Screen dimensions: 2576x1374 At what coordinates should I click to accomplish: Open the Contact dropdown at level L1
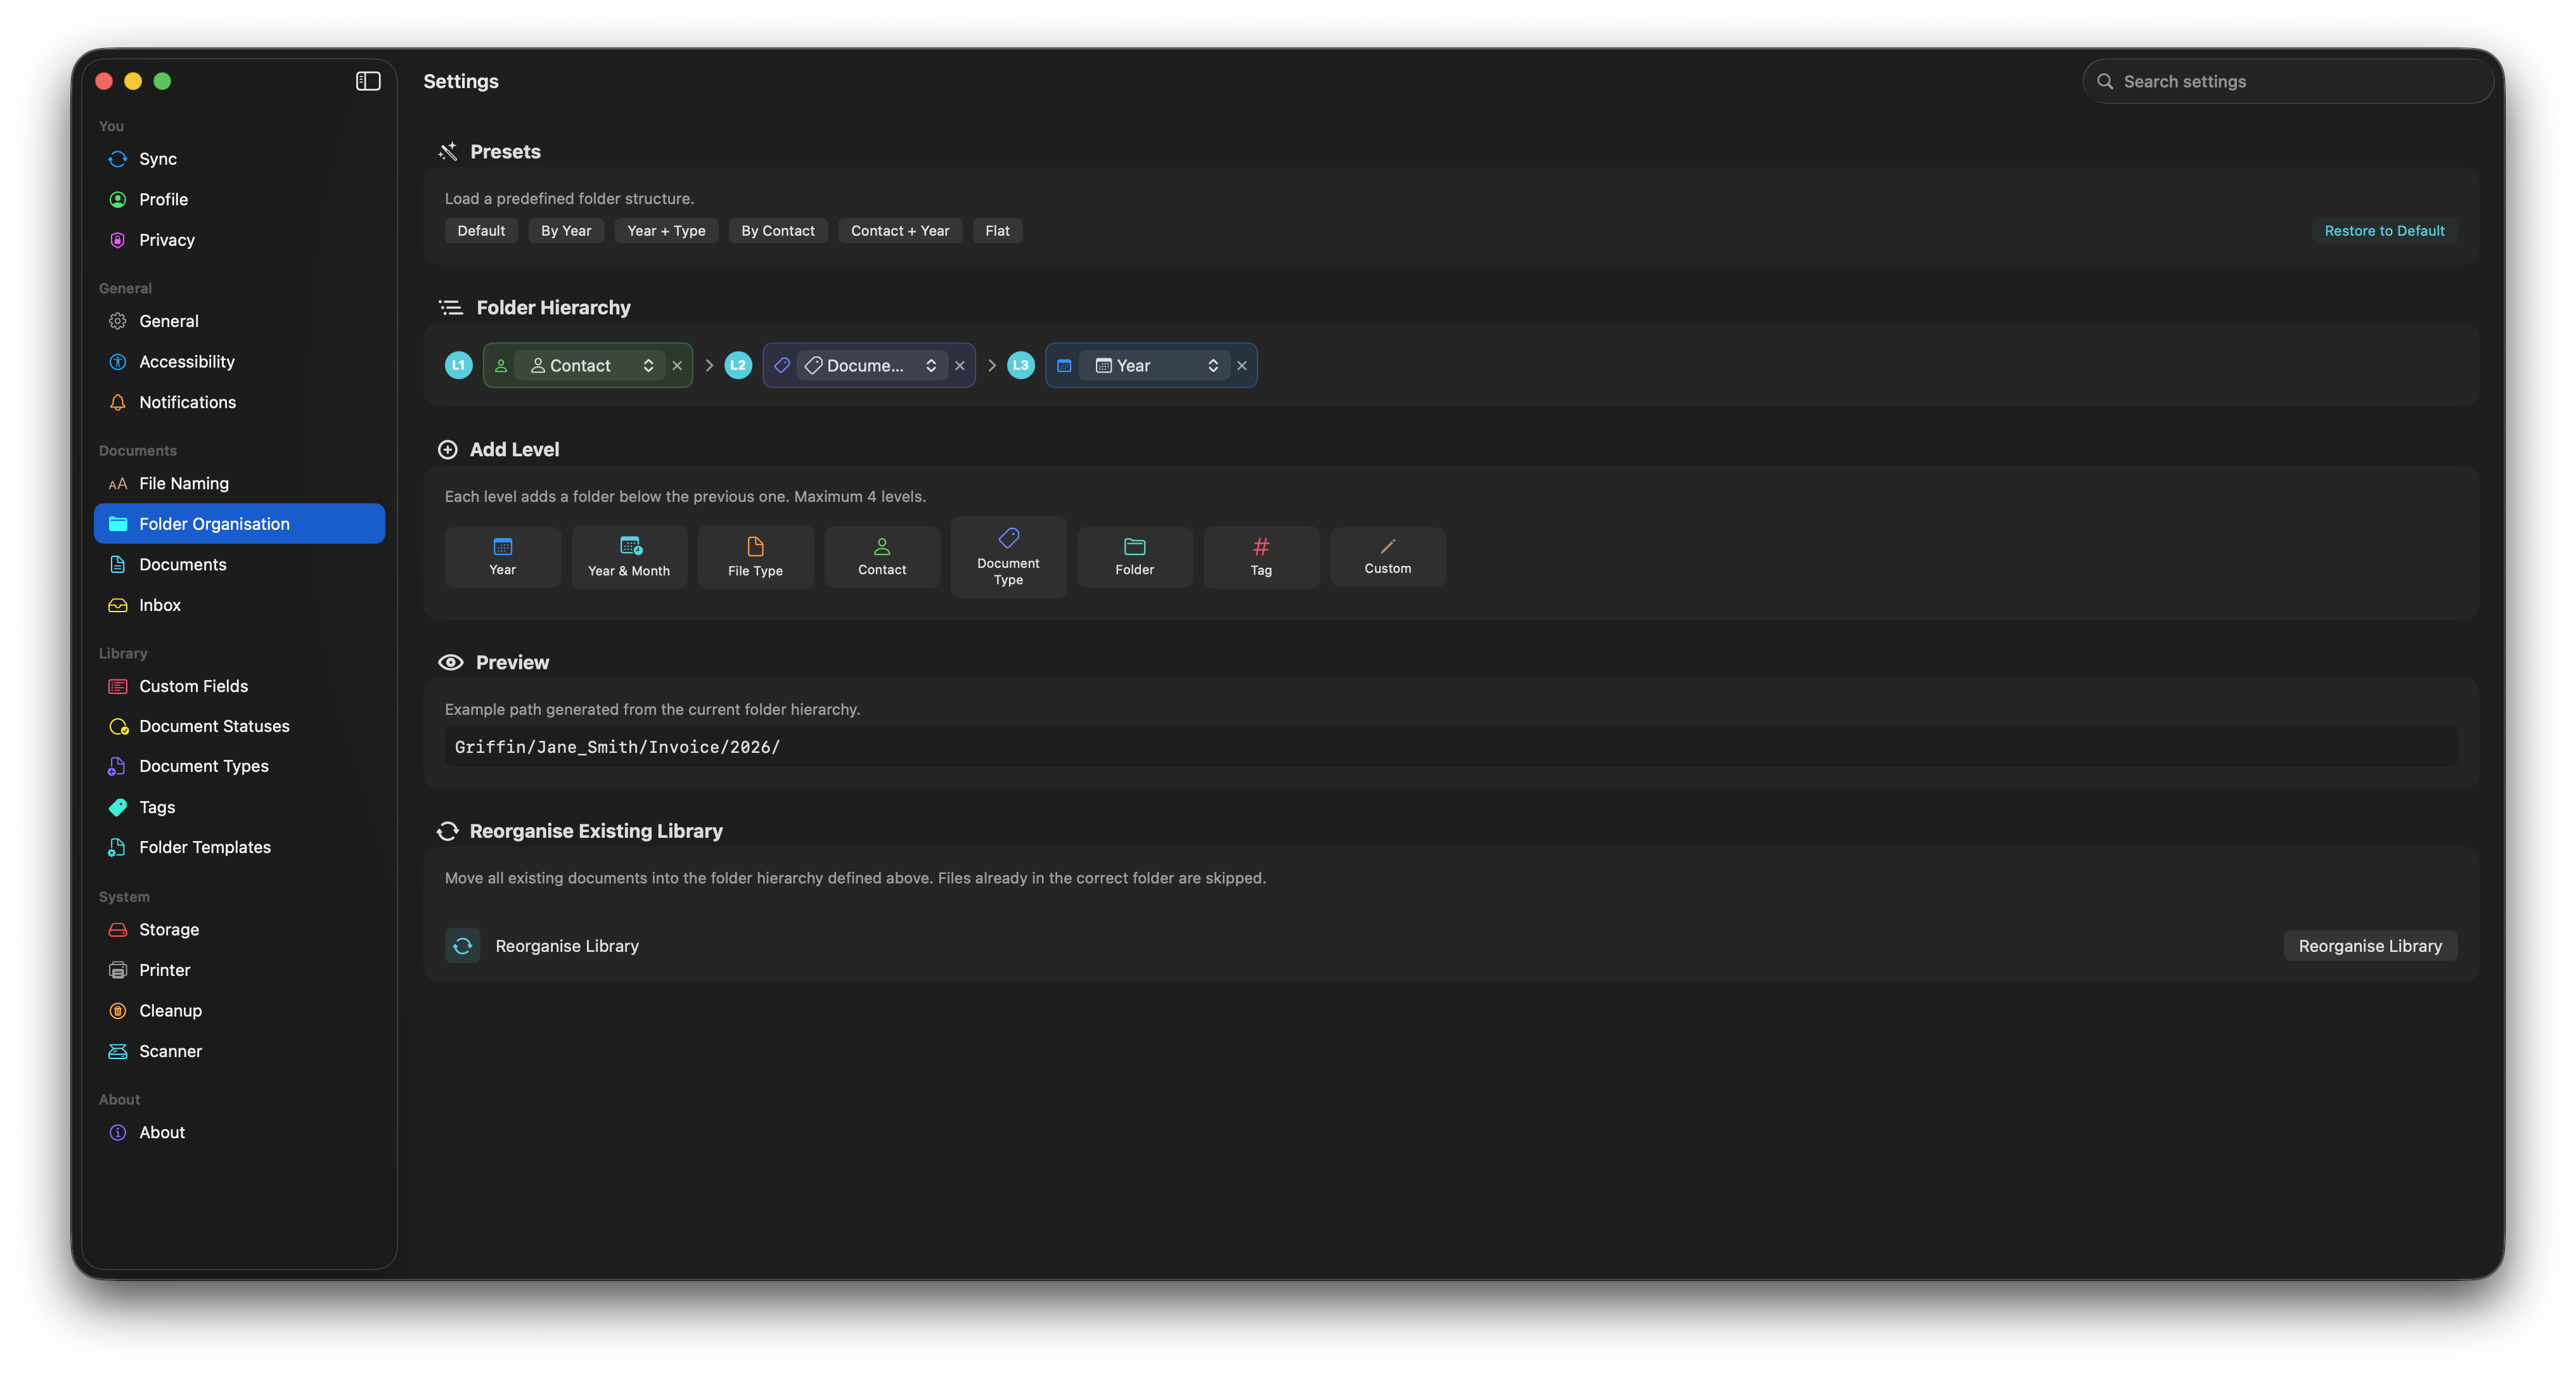click(x=588, y=365)
